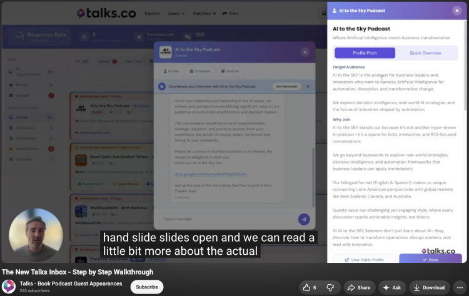Open the Talks channel avatar
Screen dimensions: 469x296
(x=9, y=287)
